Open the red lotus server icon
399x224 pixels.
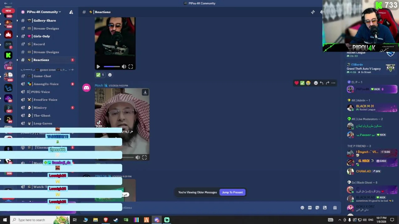tap(8, 35)
